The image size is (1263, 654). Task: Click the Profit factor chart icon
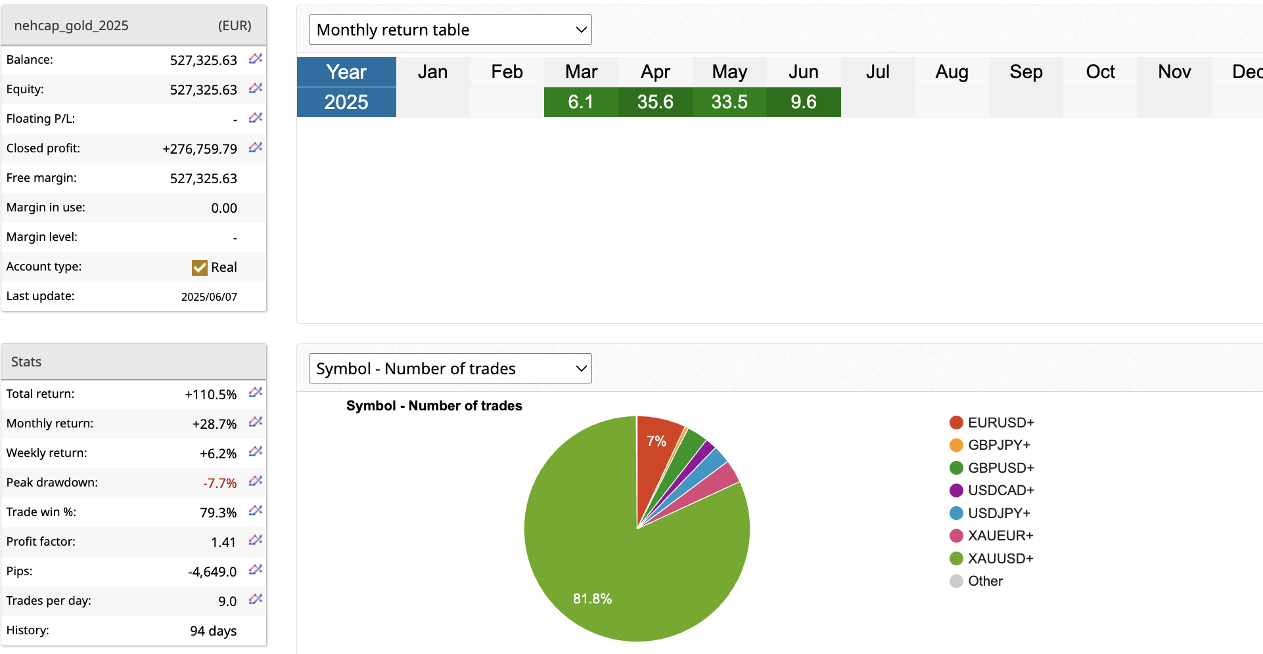point(256,540)
